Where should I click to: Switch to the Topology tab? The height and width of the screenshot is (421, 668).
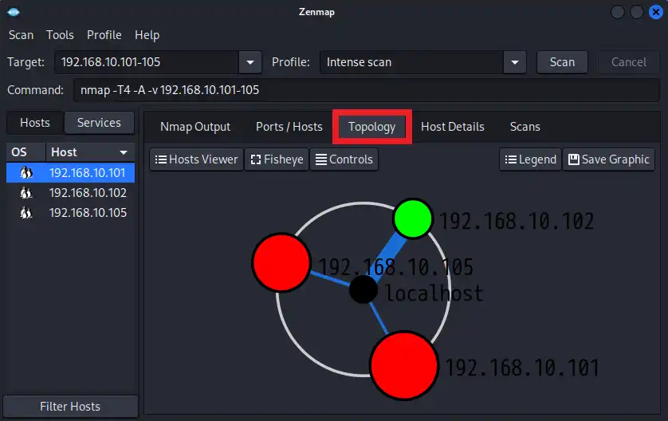click(372, 127)
